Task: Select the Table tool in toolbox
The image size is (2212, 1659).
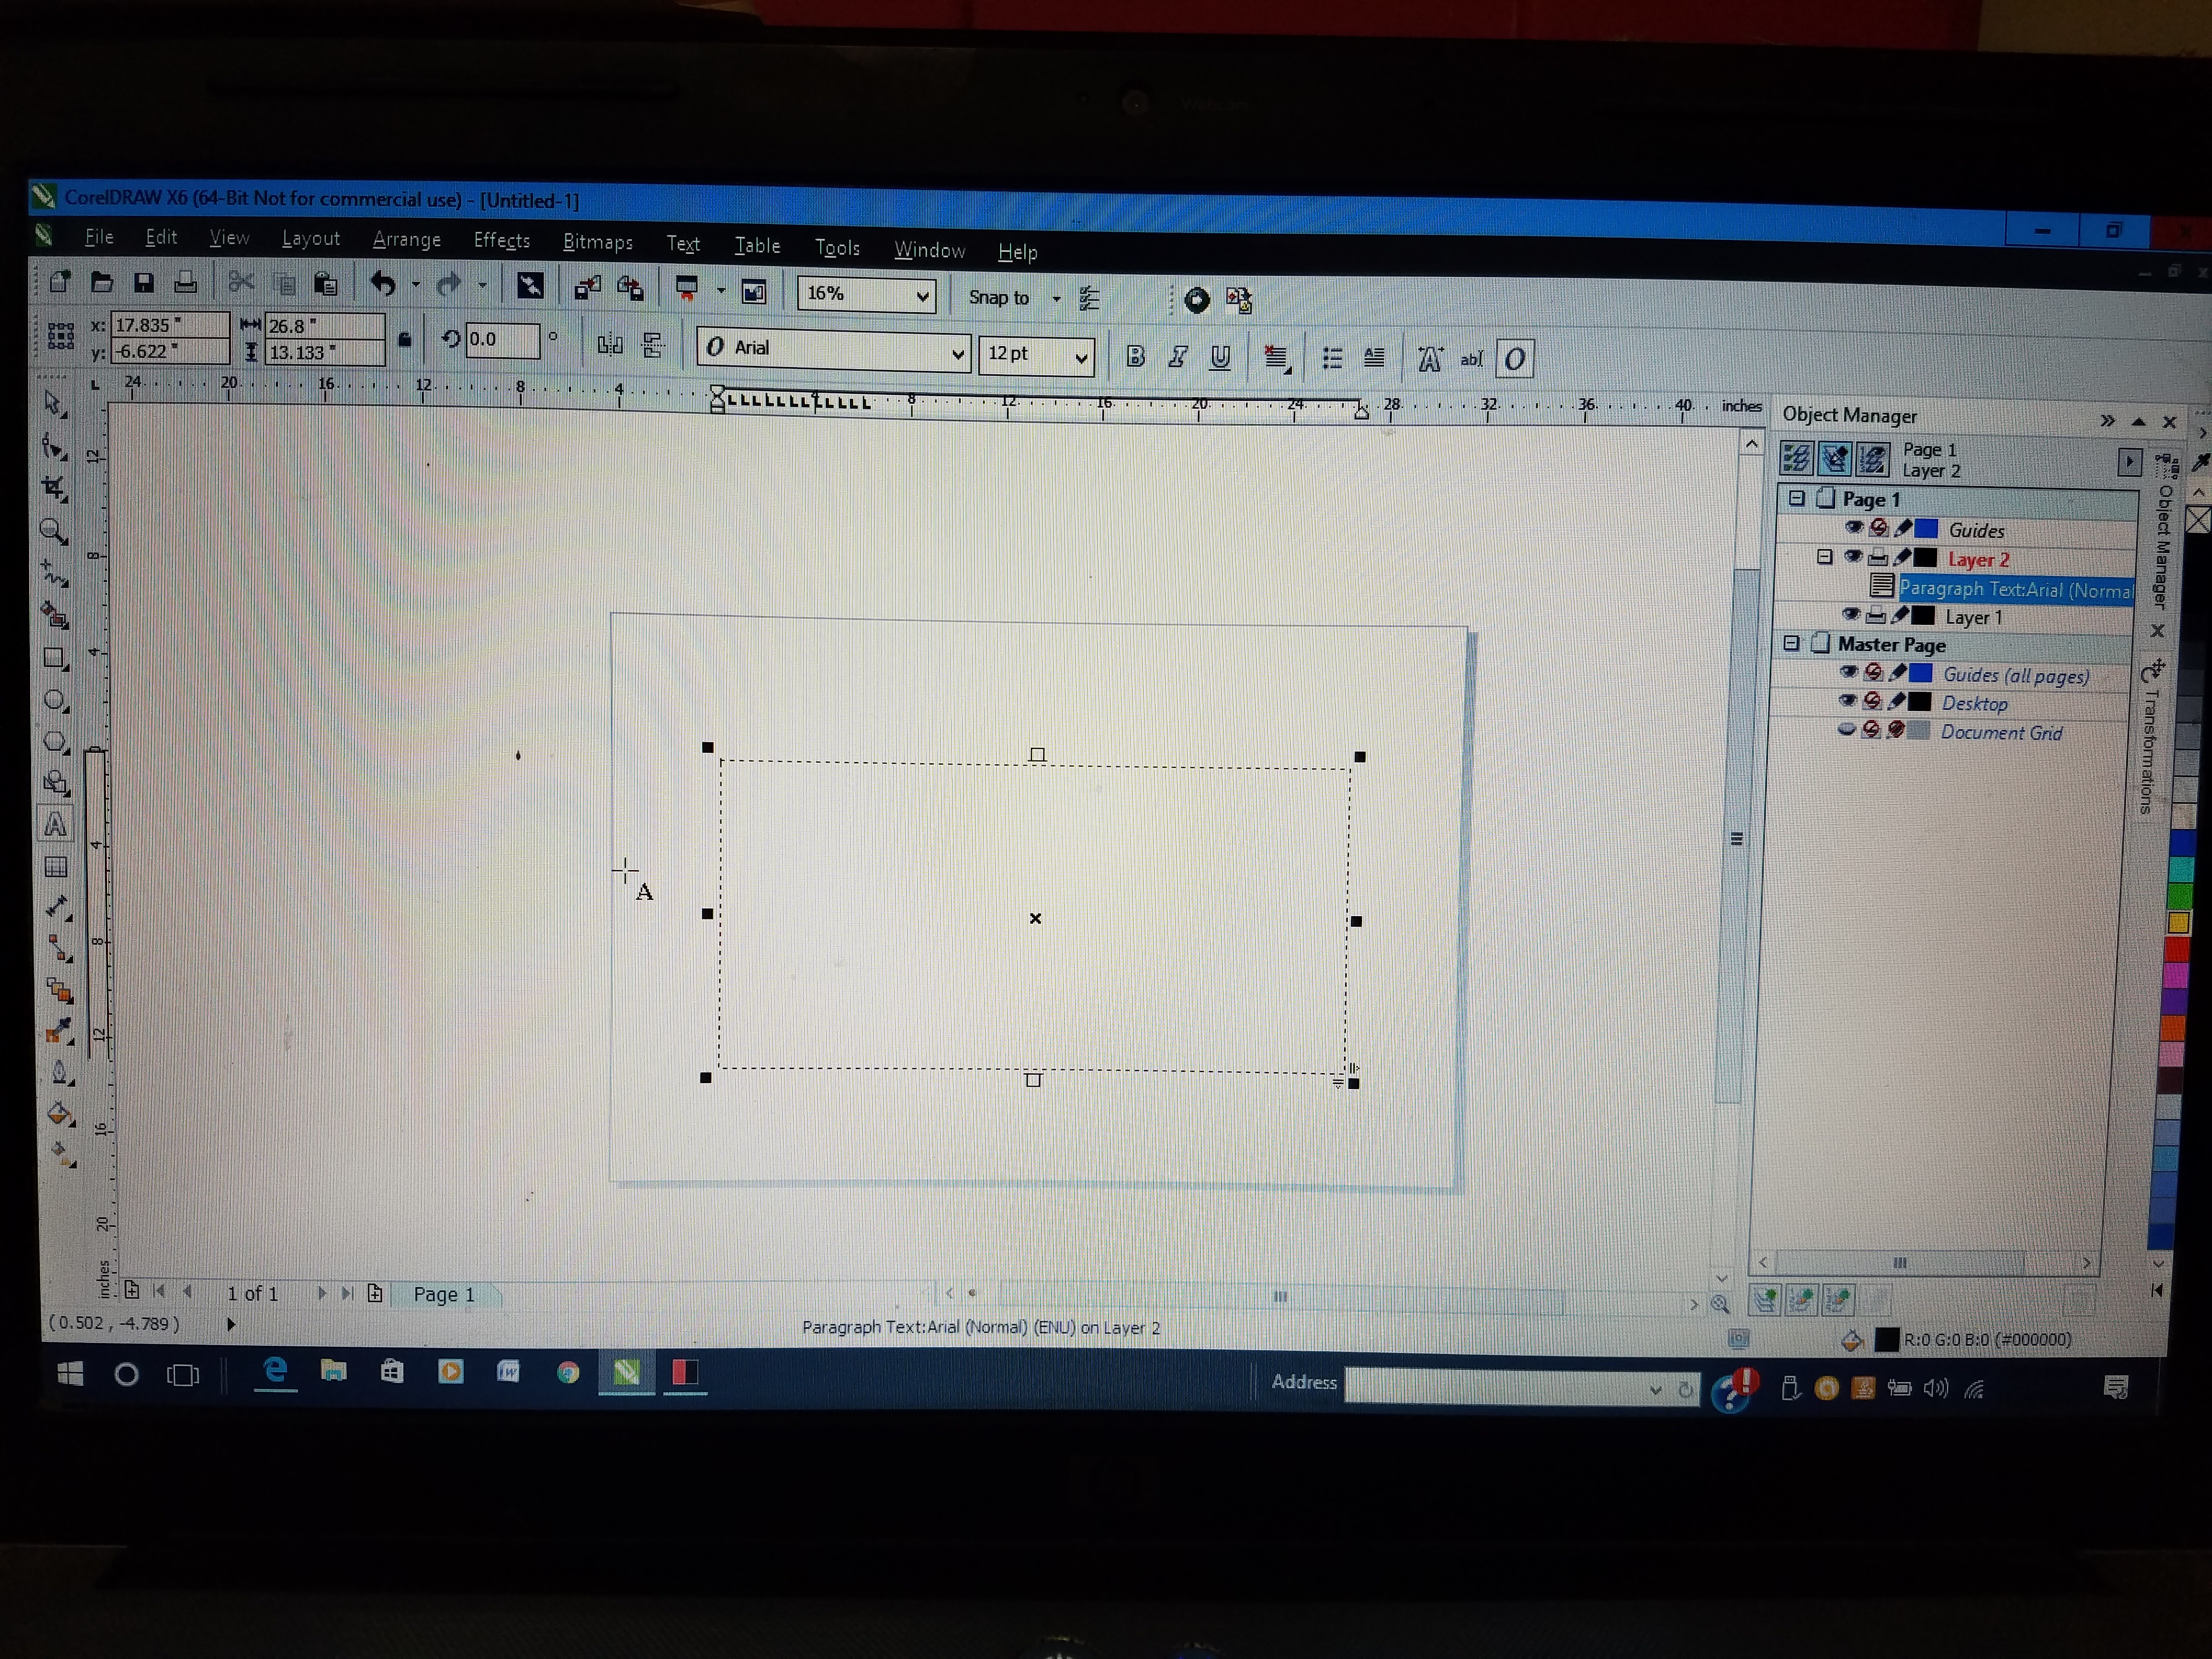Action: 56,867
